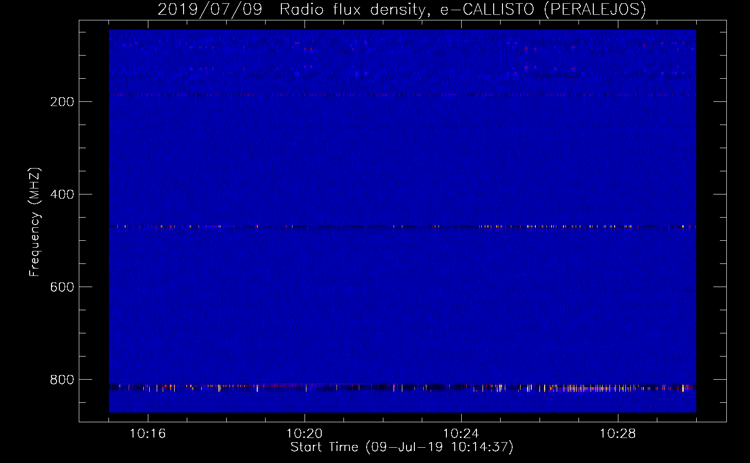Click the '10:16' time tick label
Screen dimensions: 750x463
click(148, 434)
